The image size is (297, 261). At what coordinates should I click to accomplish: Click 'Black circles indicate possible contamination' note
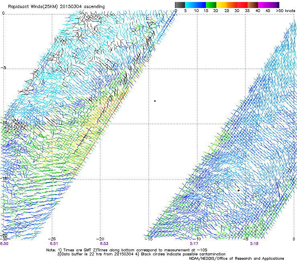click(x=183, y=254)
